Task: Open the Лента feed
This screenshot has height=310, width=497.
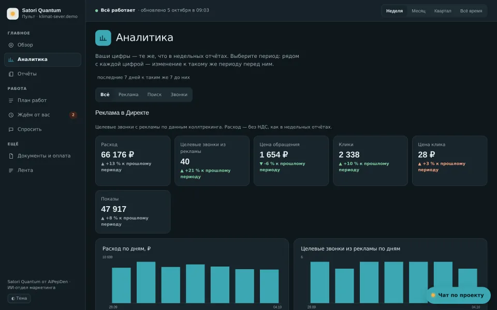Action: point(42,171)
